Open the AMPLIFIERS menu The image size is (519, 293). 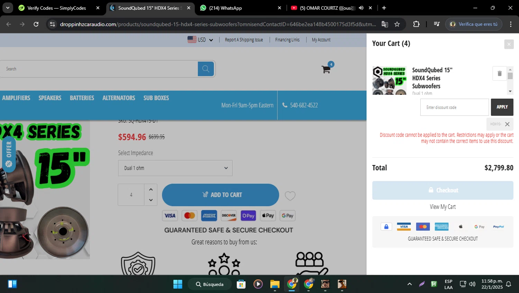point(16,98)
